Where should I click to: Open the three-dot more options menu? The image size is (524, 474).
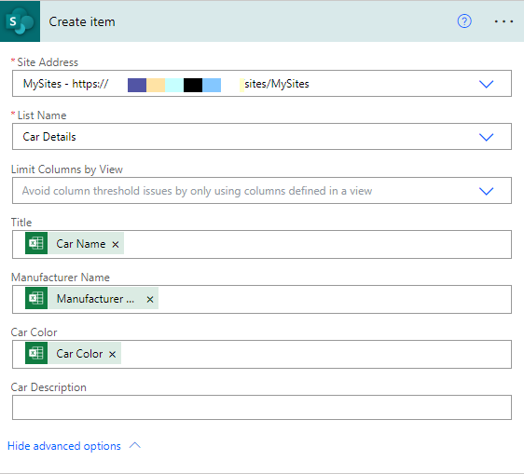pyautogui.click(x=503, y=21)
